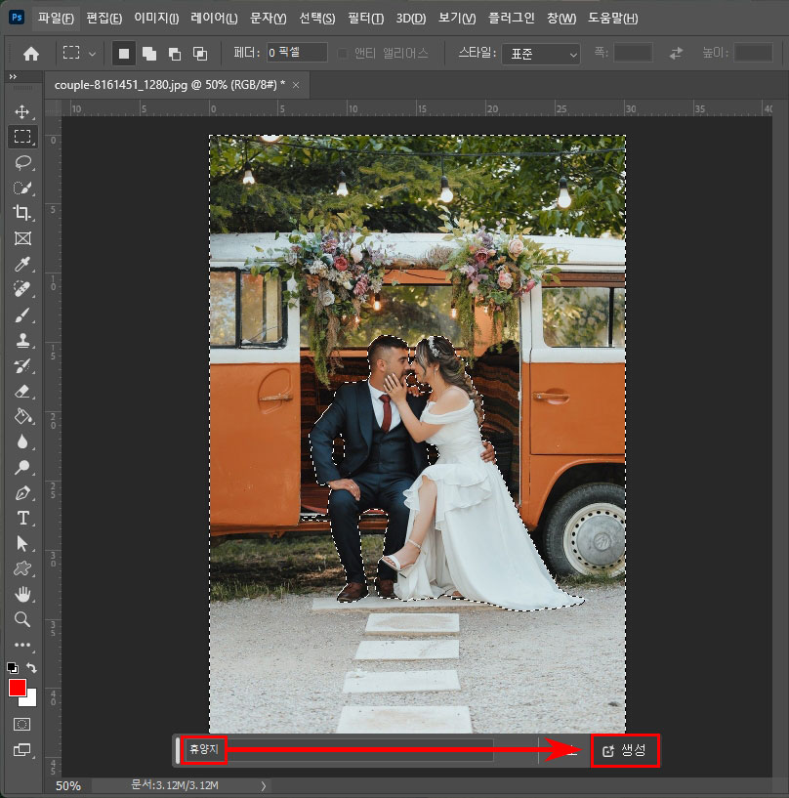Select the Custom Shape tool
789x798 pixels.
21,568
